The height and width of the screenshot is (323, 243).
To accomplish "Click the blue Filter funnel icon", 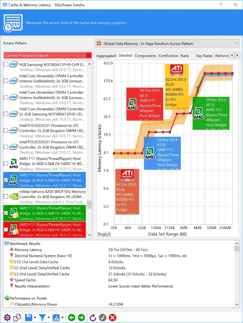I will [42, 317].
